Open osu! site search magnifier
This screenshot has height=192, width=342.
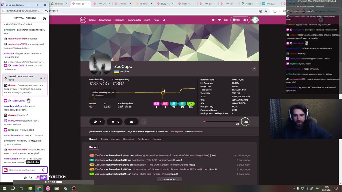(x=164, y=20)
